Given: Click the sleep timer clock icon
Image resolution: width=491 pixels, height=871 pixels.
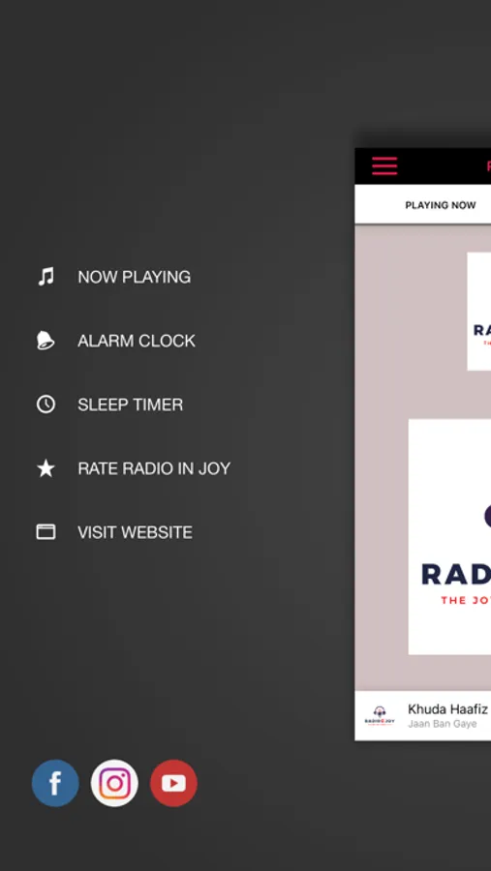Looking at the screenshot, I should click(x=46, y=404).
